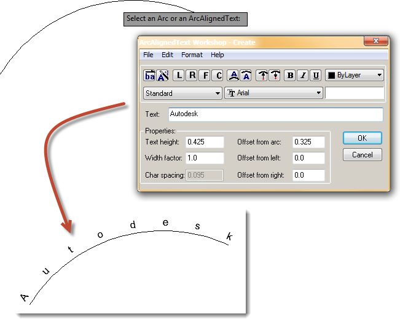
Task: Click the Offset from right label
Action: point(261,175)
